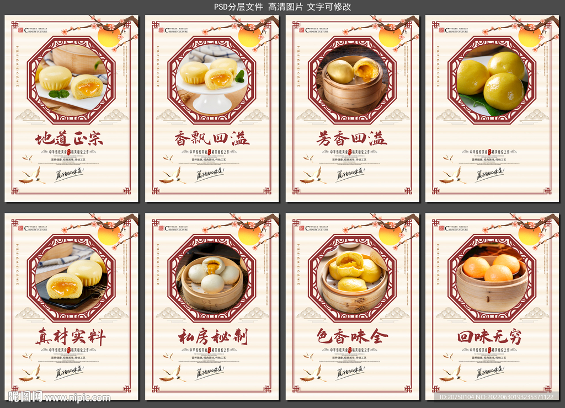The image size is (565, 408).
Task: Click the PSD分层文件 header text
Action: (238, 7)
